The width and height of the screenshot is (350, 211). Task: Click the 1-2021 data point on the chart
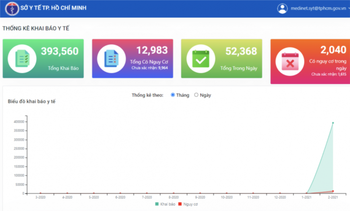tap(306, 193)
